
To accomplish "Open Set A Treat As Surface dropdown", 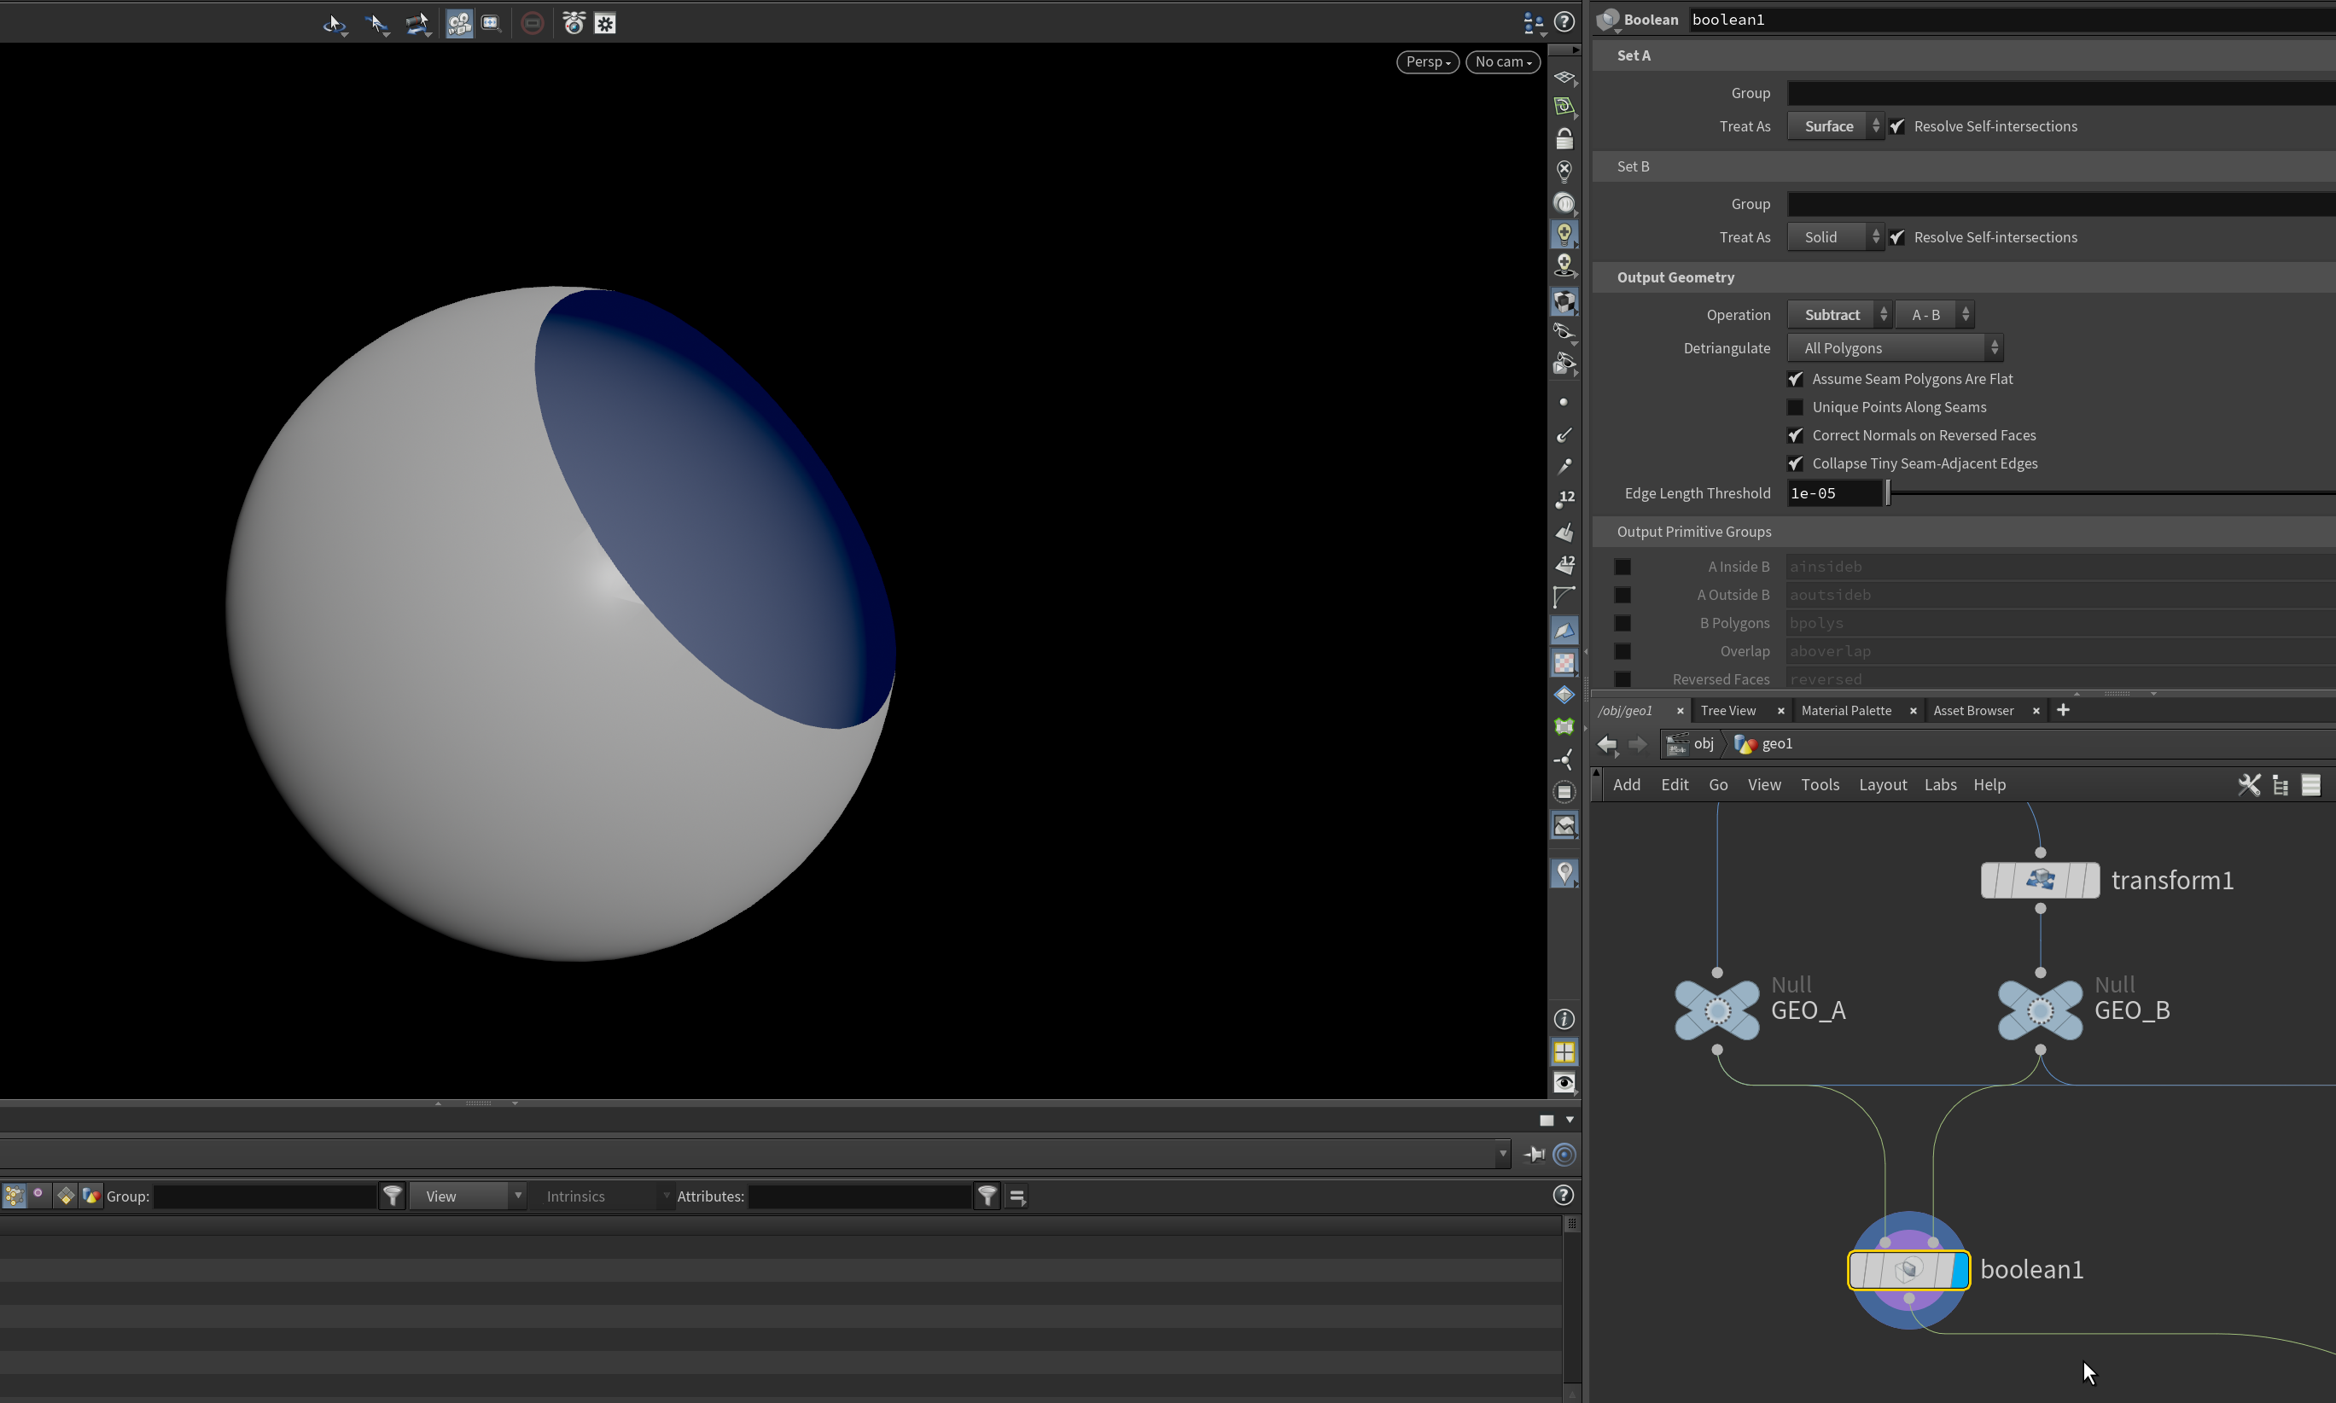I will (x=1835, y=126).
